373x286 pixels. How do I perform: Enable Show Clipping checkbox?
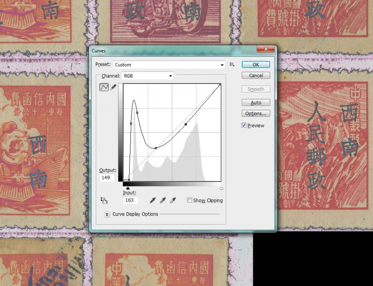pos(190,200)
